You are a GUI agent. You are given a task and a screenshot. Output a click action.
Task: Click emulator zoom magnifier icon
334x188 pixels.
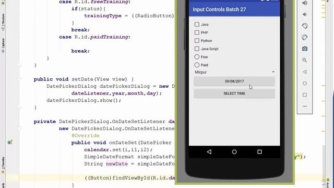click(x=305, y=61)
